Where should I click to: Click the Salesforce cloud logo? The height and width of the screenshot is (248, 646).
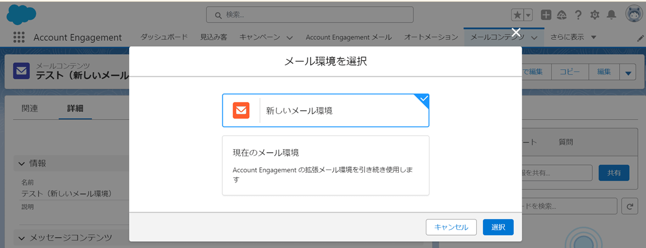click(21, 14)
